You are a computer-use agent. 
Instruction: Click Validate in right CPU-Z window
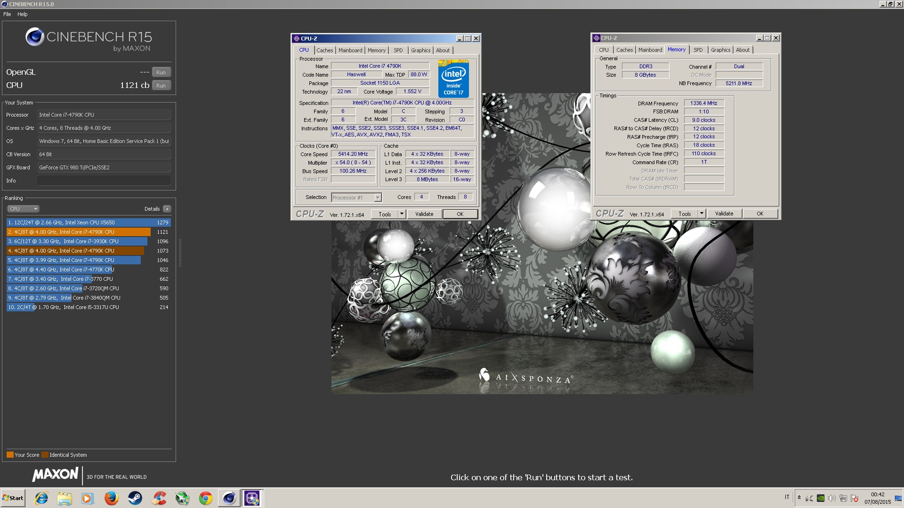click(x=724, y=214)
